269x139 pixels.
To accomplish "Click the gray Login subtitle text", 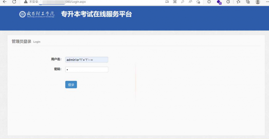I will [x=37, y=42].
